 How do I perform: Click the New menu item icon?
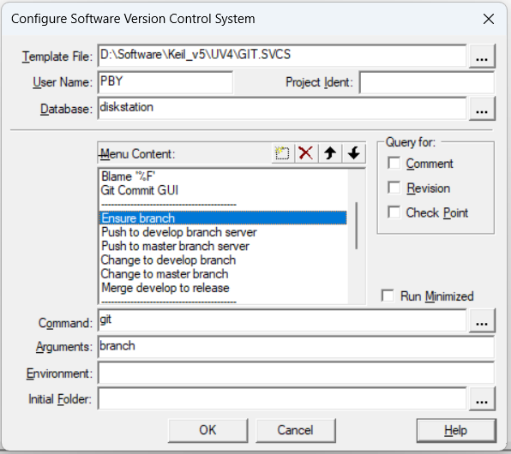click(282, 153)
